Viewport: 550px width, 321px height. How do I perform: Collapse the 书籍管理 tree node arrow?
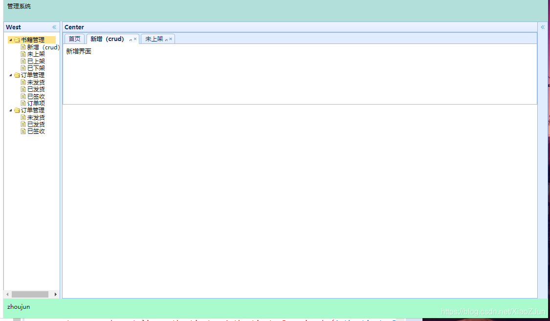(x=11, y=40)
